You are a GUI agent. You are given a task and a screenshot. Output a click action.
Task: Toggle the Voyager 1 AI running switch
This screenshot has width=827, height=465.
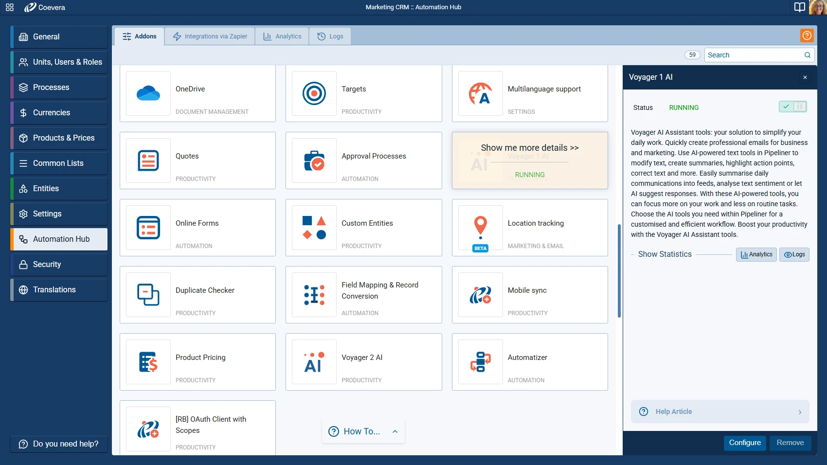pyautogui.click(x=793, y=107)
